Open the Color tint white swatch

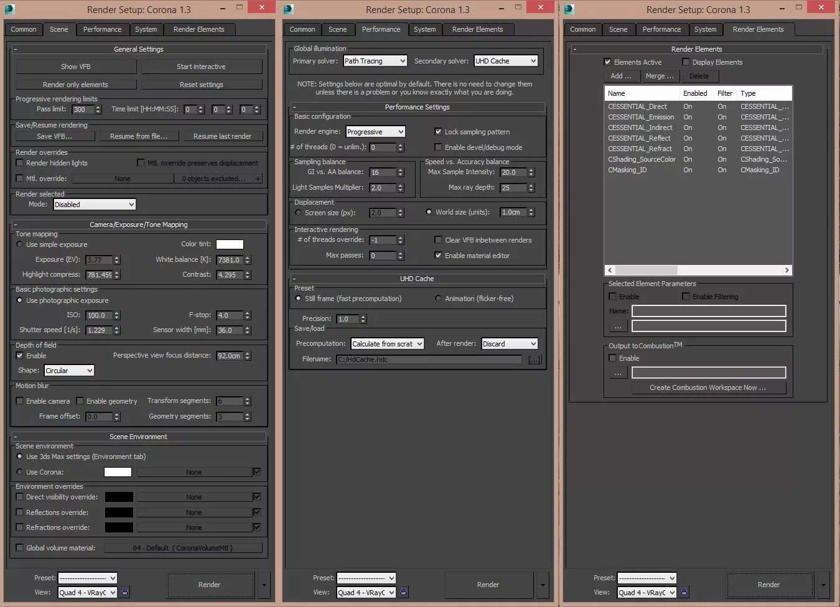point(230,244)
